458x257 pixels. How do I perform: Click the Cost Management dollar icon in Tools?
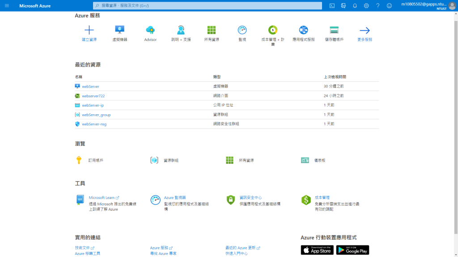pos(306,200)
